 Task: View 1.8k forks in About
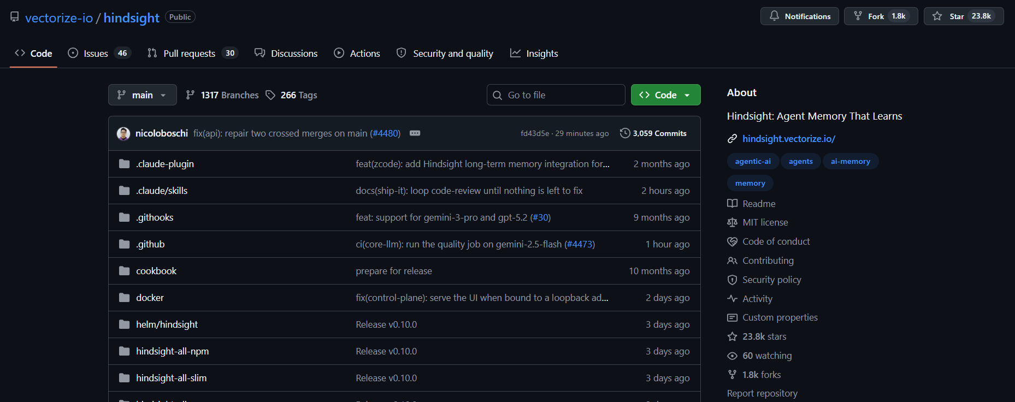pos(754,375)
